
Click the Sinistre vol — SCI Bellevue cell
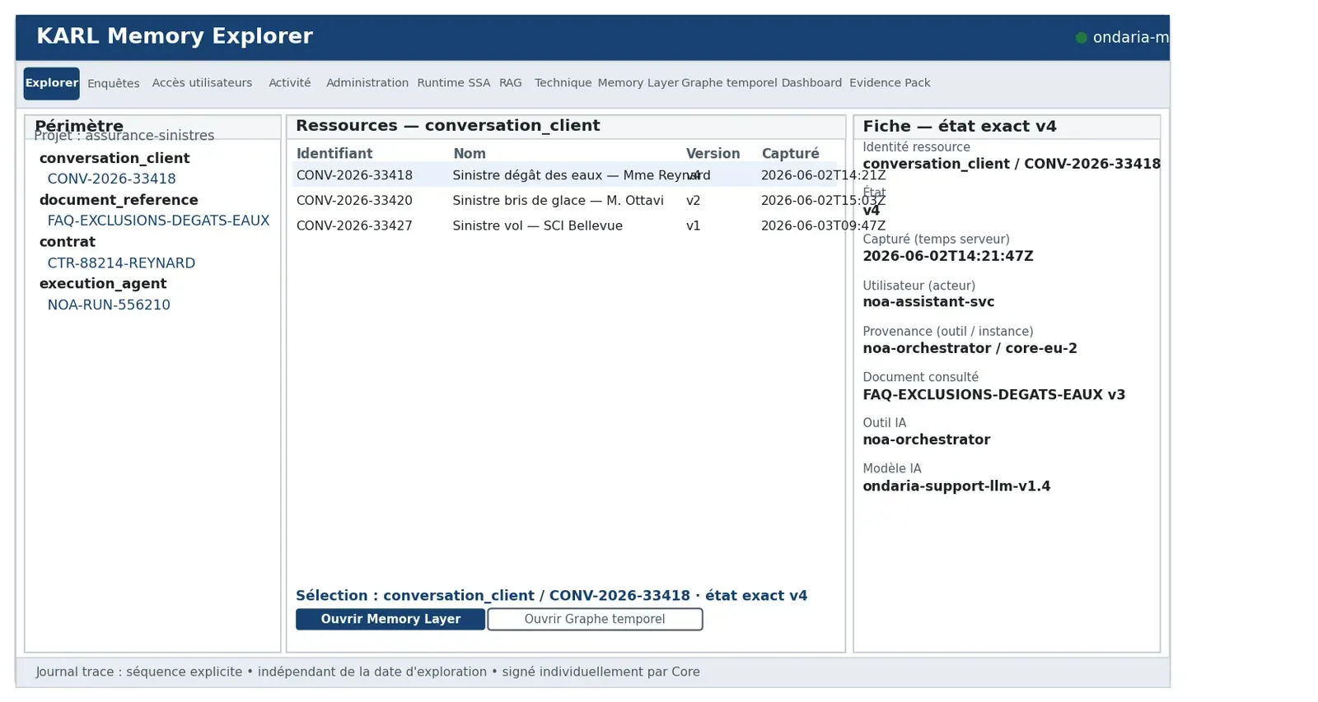pyautogui.click(x=538, y=225)
